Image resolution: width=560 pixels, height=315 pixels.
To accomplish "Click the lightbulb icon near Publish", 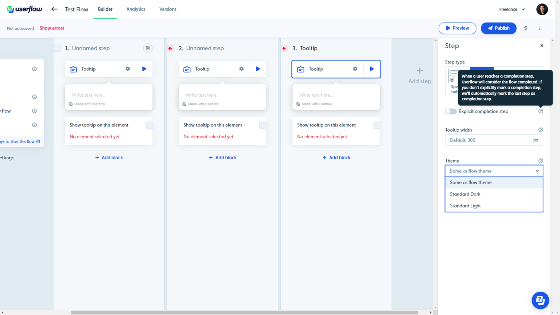I will point(526,28).
